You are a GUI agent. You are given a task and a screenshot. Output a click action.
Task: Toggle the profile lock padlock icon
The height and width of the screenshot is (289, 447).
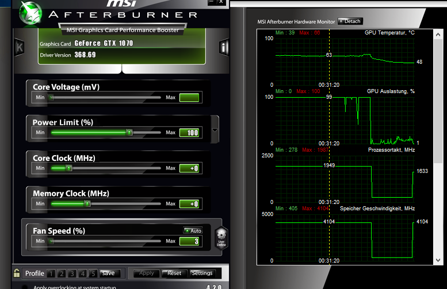pos(17,273)
